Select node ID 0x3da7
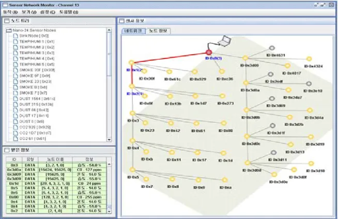 click(x=288, y=90)
